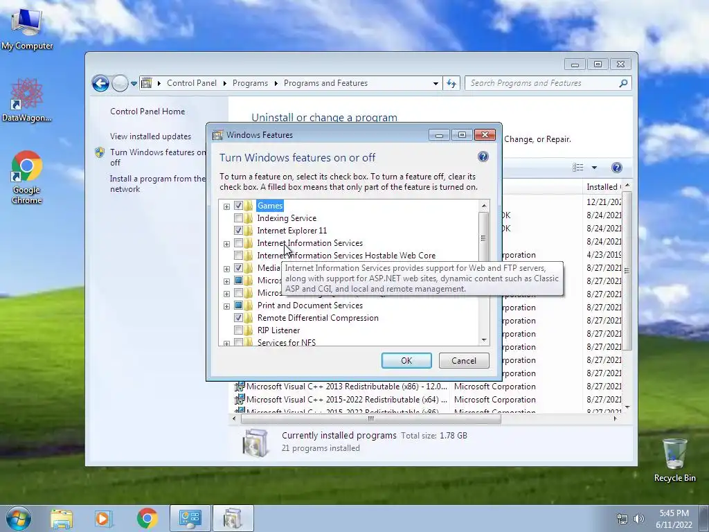Go back in Programs and Features window

[x=100, y=83]
